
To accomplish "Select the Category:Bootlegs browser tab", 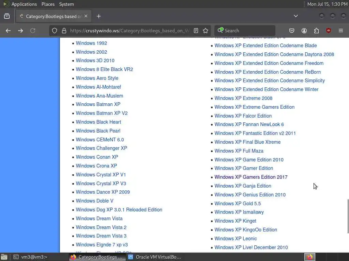I will [54, 16].
